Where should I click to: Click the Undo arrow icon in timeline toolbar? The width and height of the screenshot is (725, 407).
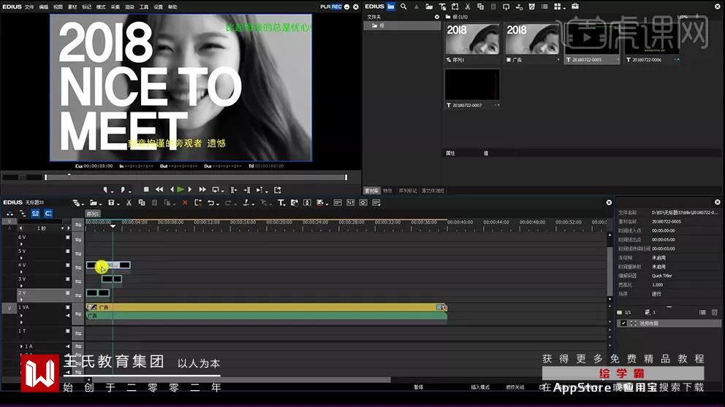click(x=210, y=203)
